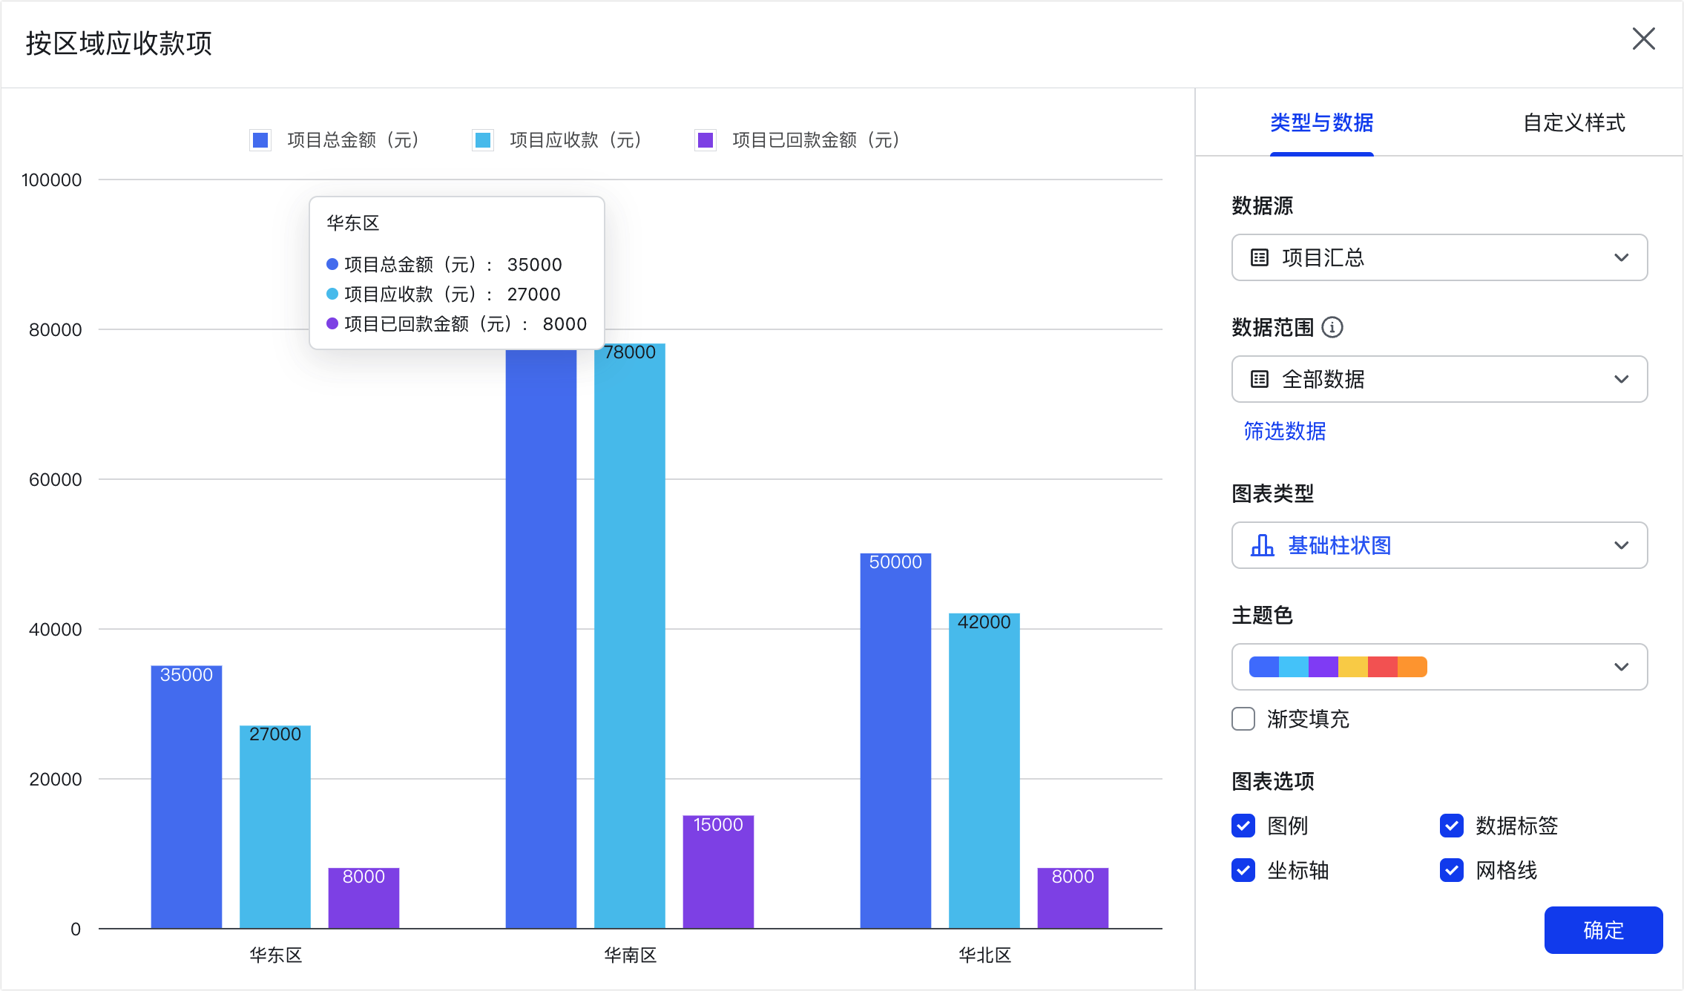The width and height of the screenshot is (1684, 991).
Task: Click the table icon in 项目汇总 field
Action: (x=1260, y=257)
